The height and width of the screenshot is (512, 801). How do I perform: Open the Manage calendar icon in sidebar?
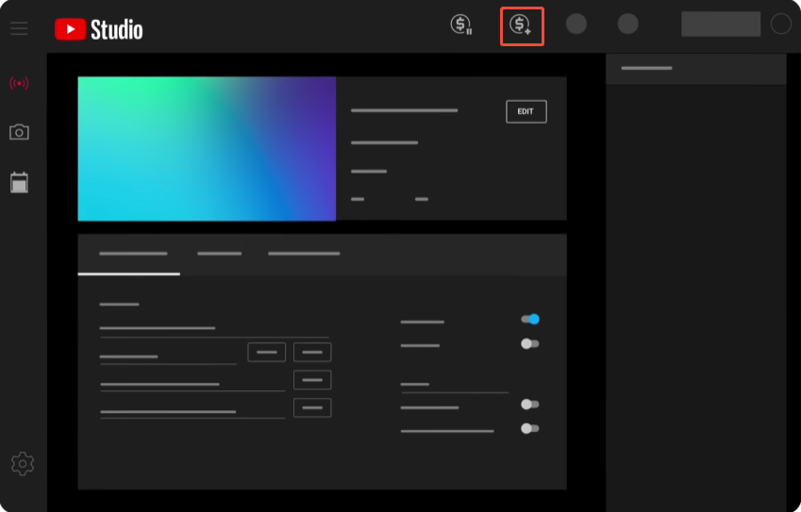[19, 182]
